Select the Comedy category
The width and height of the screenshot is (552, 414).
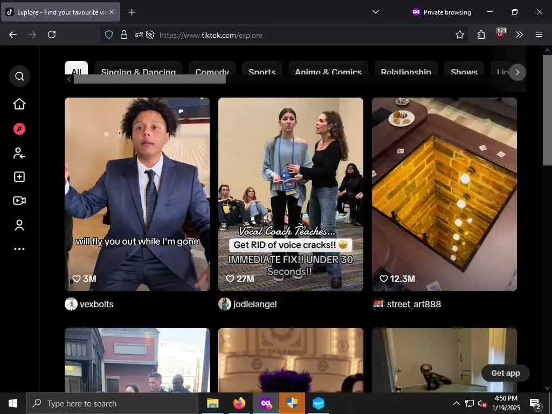point(212,68)
